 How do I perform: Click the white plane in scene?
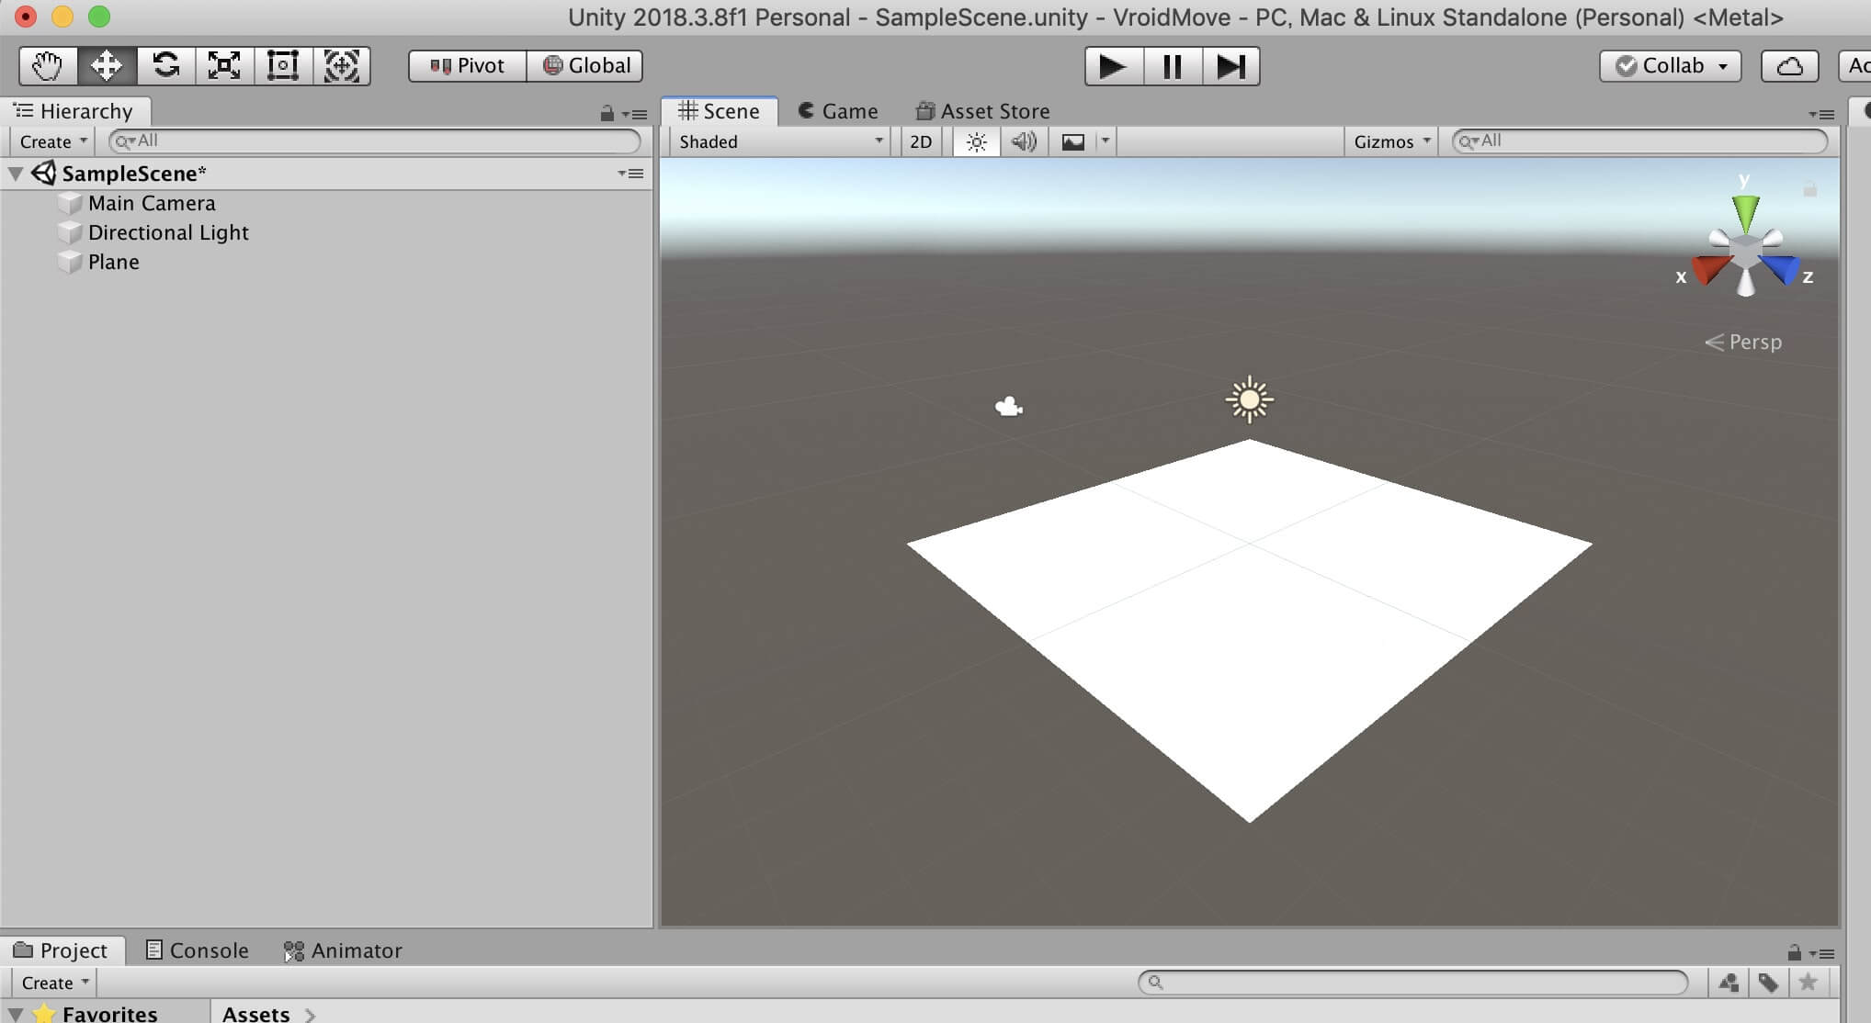pyautogui.click(x=1249, y=630)
